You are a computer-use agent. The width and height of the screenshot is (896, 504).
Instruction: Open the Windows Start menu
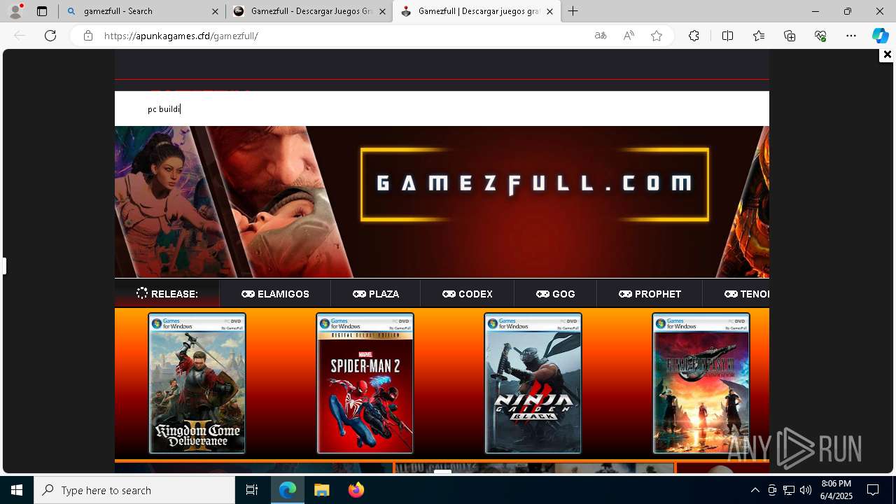coord(17,490)
